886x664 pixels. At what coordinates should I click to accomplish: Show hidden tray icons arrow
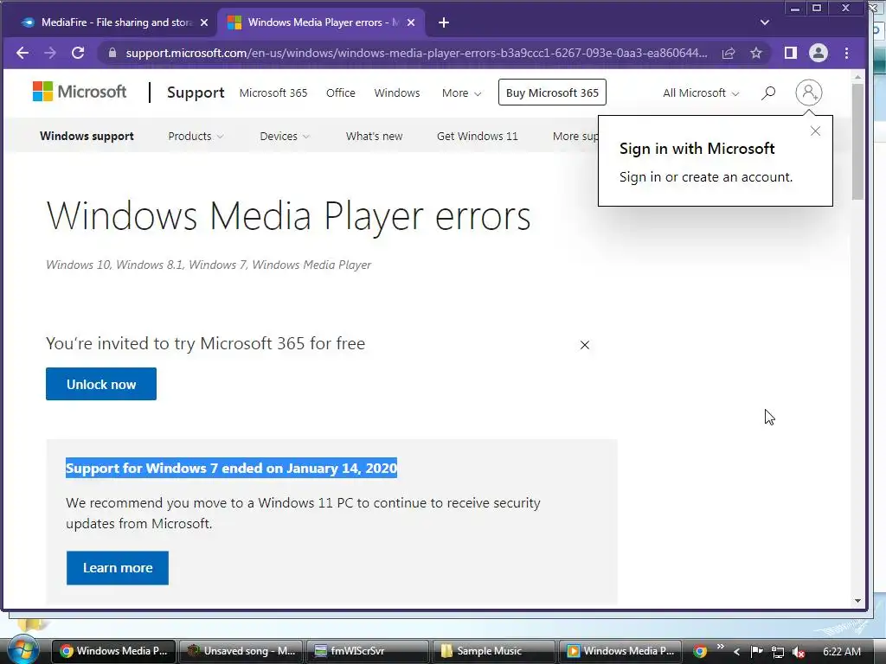(737, 652)
